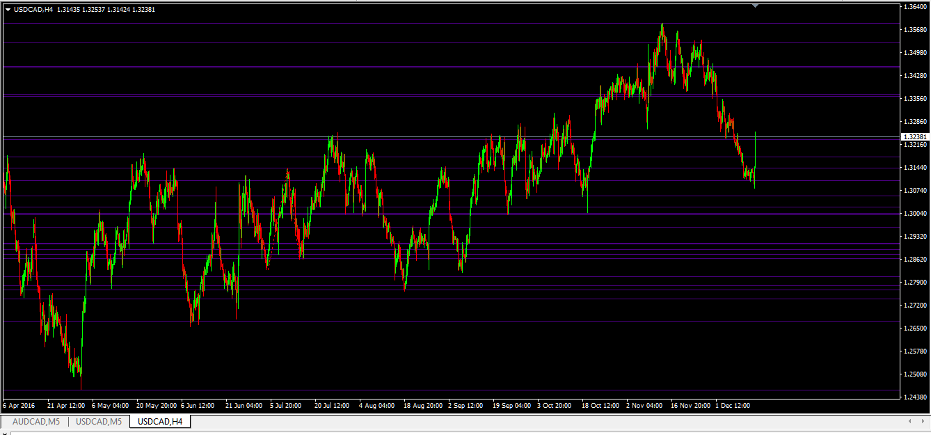Screen dimensions: 931x435
Task: Click the 20 May 20:00 time label
Action: point(157,405)
